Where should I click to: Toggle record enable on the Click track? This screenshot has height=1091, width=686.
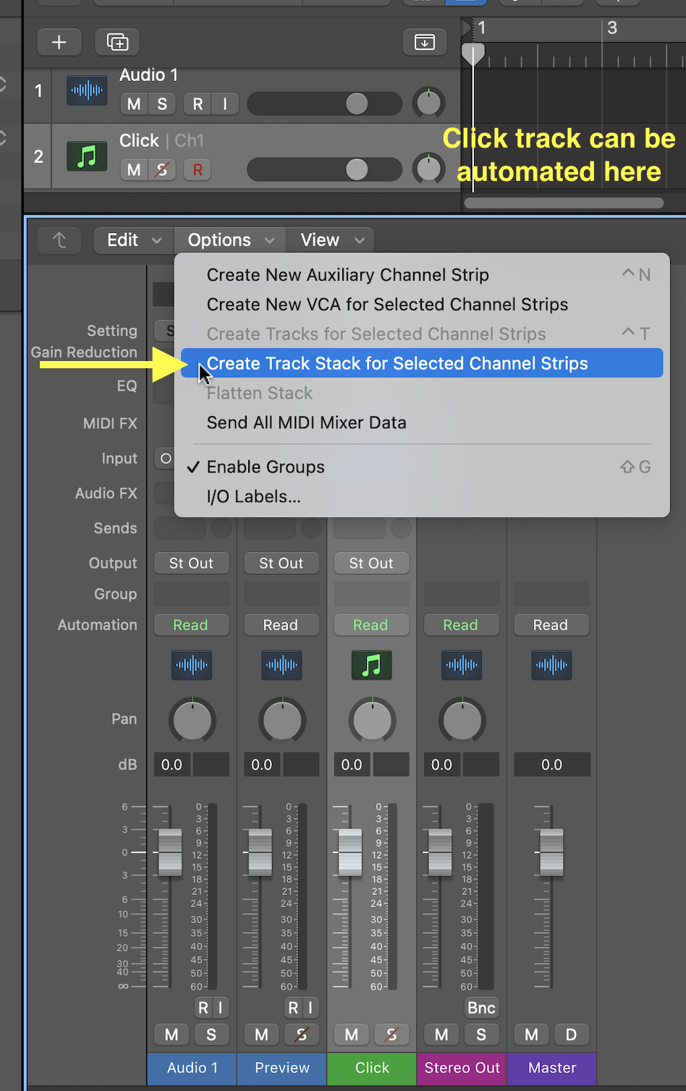[x=198, y=170]
